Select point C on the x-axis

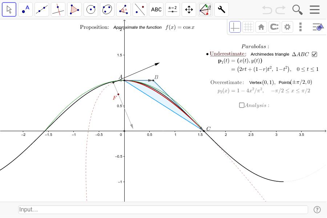[x=204, y=131]
